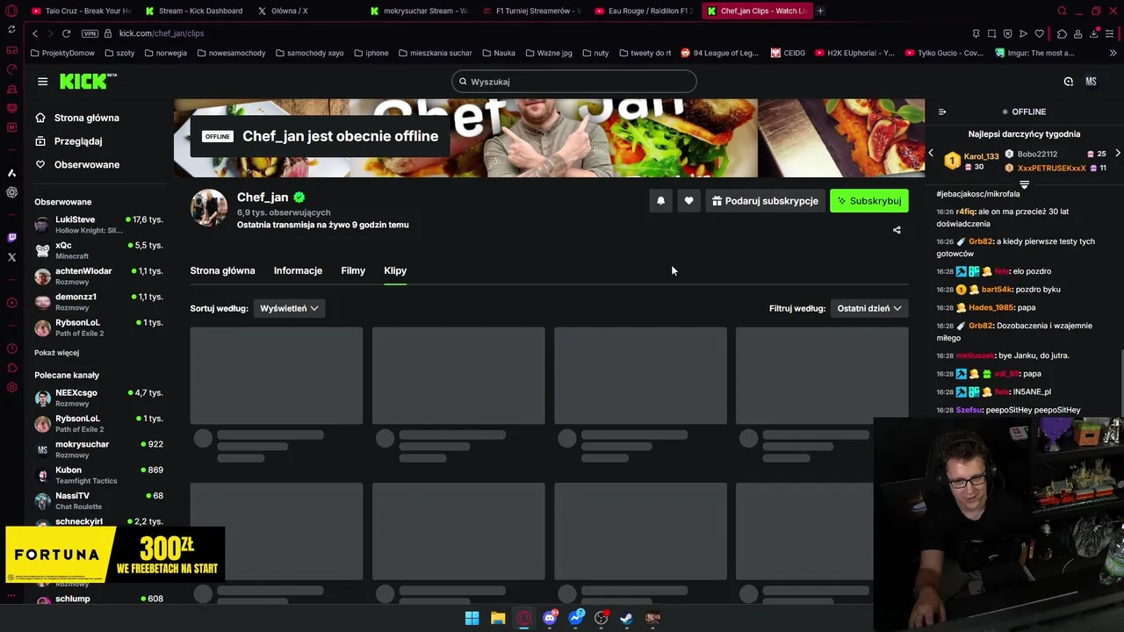The height and width of the screenshot is (632, 1124).
Task: Open the Twitch icon in Opera sidebar
Action: tap(11, 238)
